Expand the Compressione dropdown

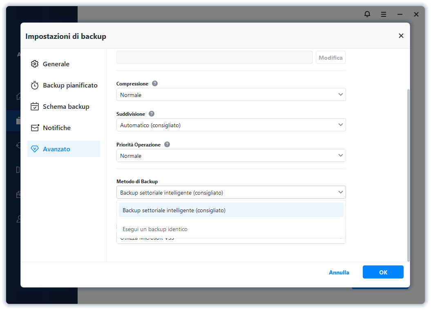231,95
